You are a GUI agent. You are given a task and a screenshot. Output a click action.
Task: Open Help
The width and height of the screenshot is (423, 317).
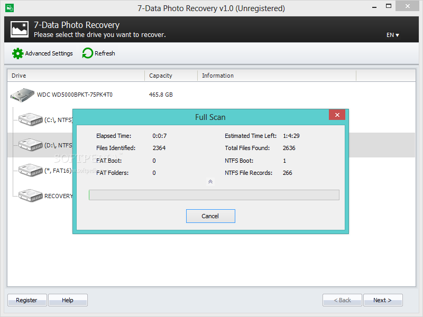click(68, 300)
